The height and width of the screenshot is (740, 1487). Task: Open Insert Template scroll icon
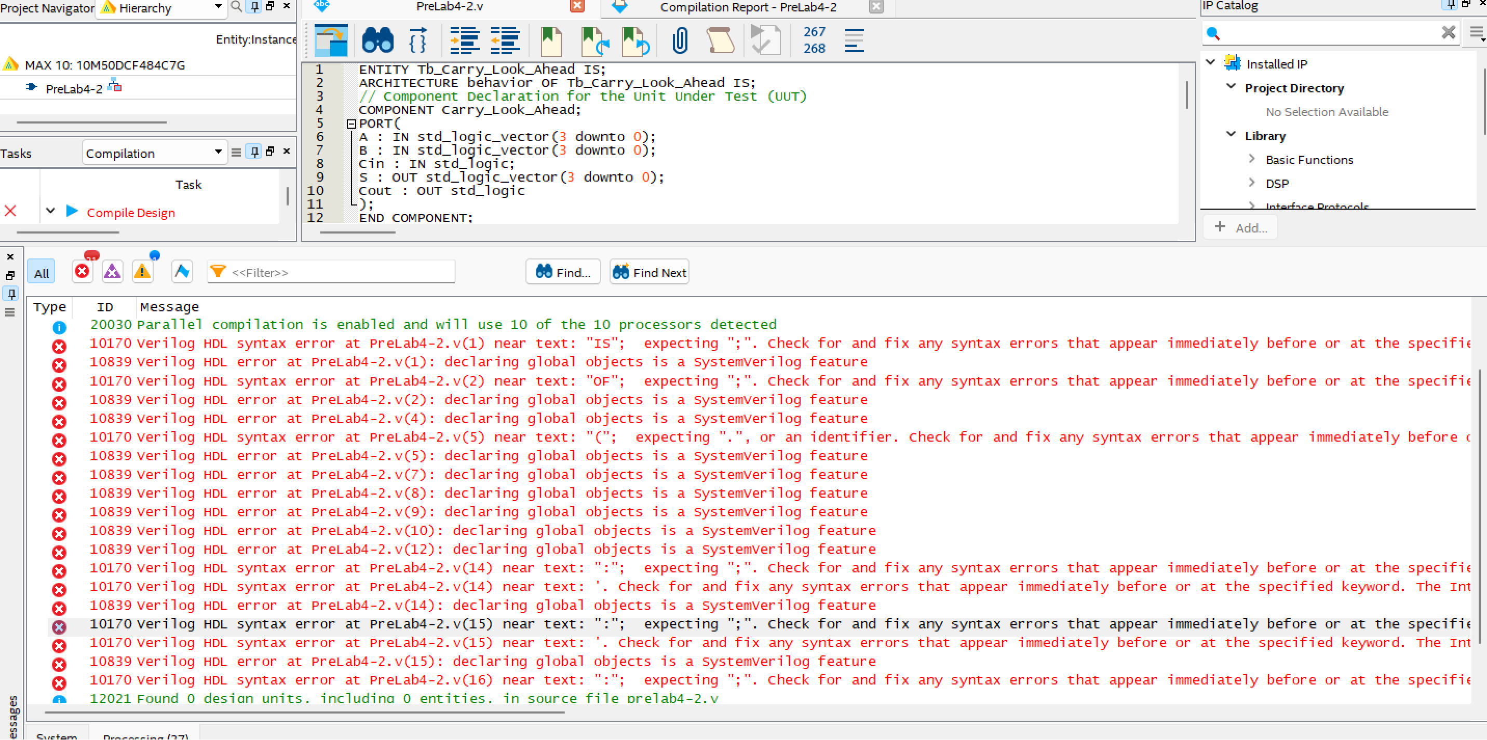[721, 41]
